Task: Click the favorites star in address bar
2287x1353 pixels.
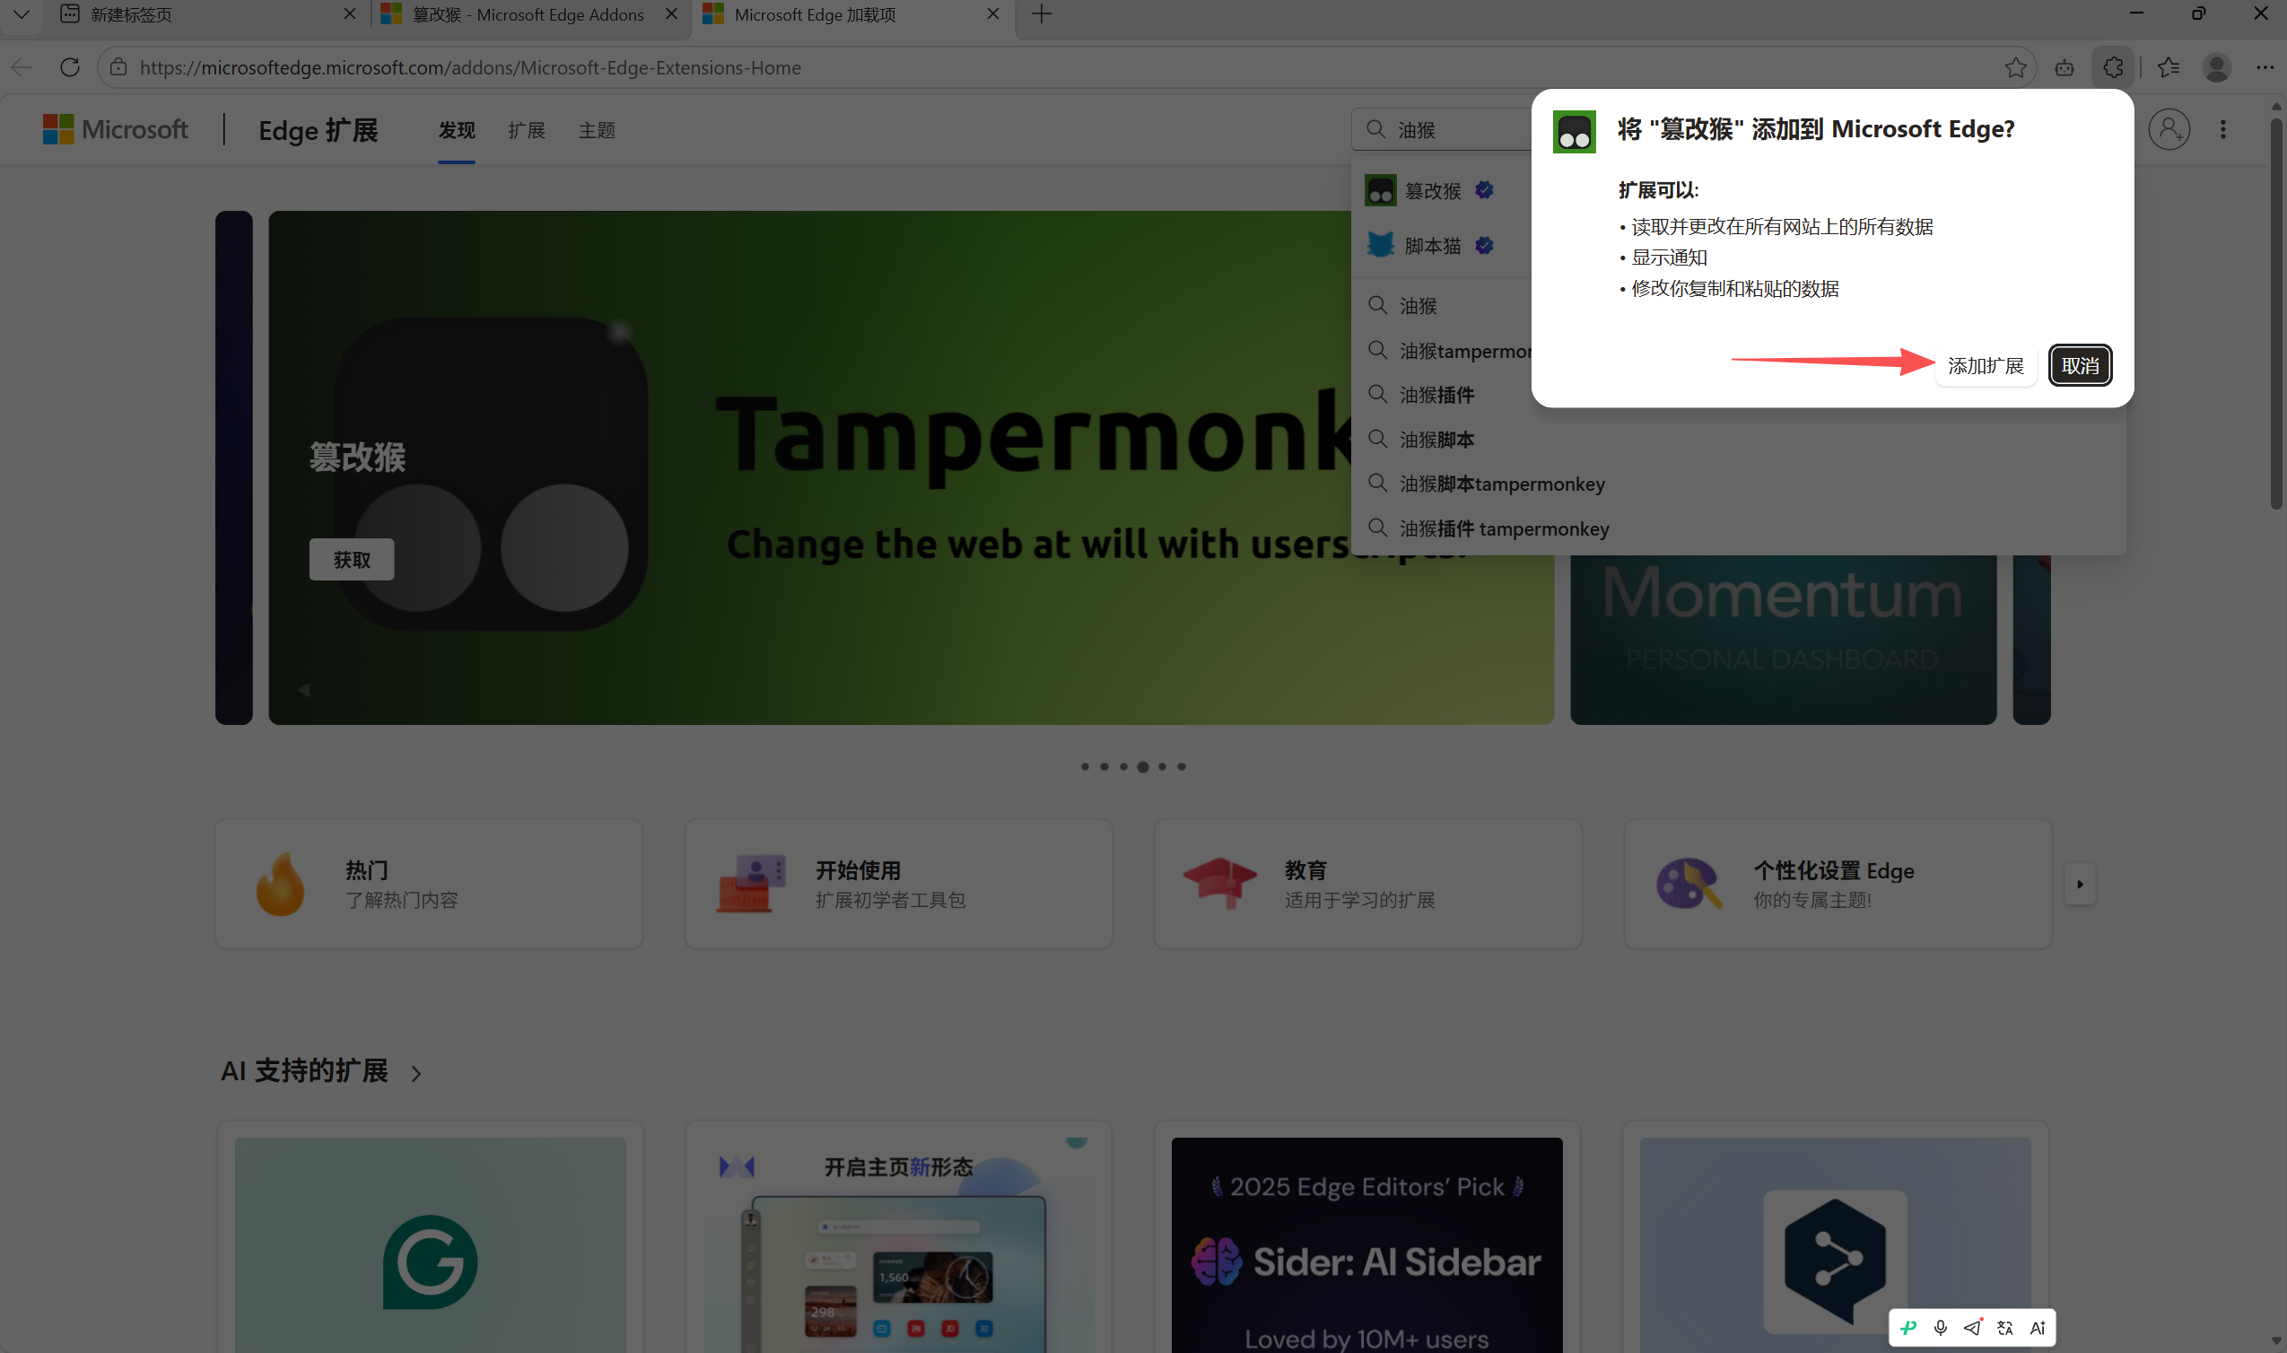Action: tap(2015, 67)
